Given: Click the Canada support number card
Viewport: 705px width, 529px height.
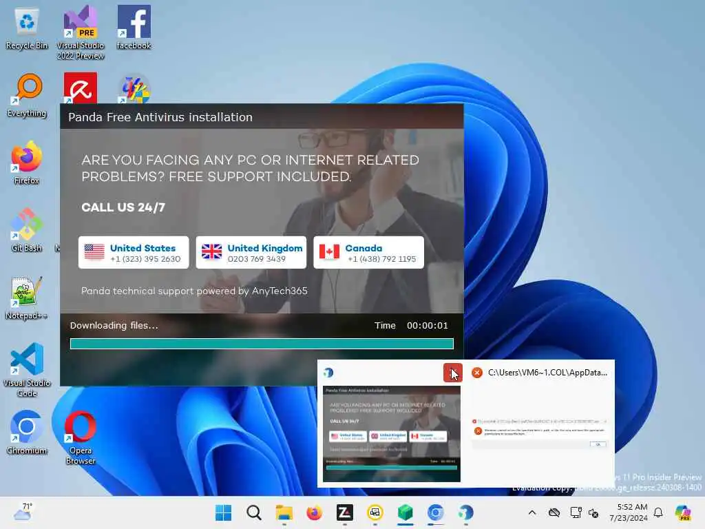Looking at the screenshot, I should click(369, 252).
